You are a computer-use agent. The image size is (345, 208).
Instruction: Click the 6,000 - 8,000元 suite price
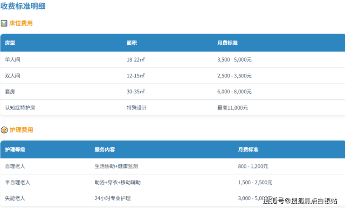coord(235,92)
